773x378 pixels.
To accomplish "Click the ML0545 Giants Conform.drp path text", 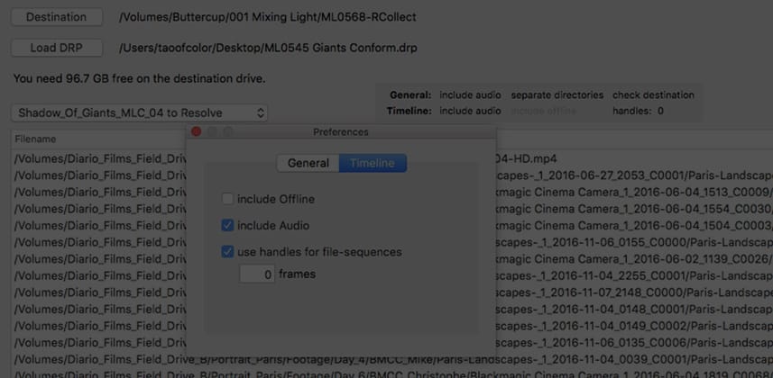I will [268, 49].
